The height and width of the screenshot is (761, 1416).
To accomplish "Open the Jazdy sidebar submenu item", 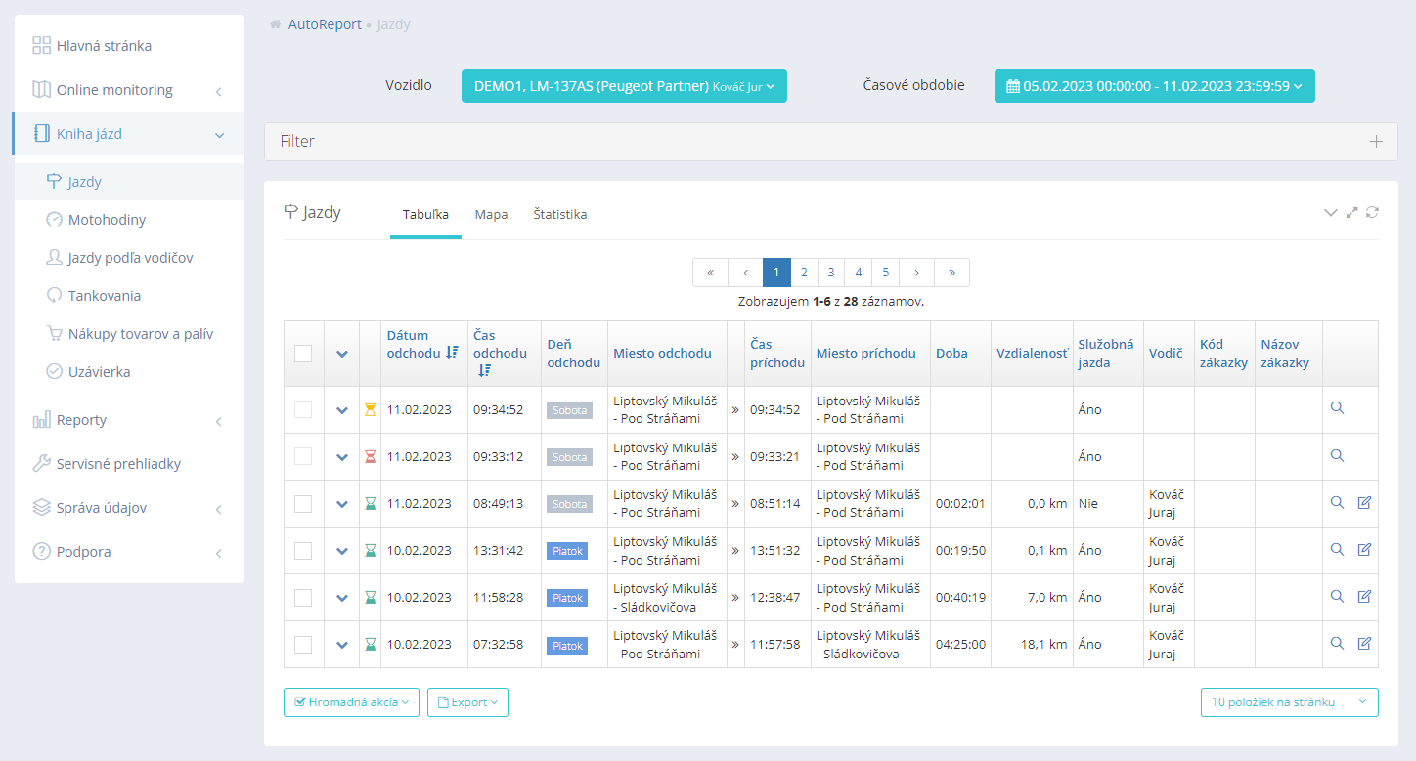I will click(x=129, y=182).
